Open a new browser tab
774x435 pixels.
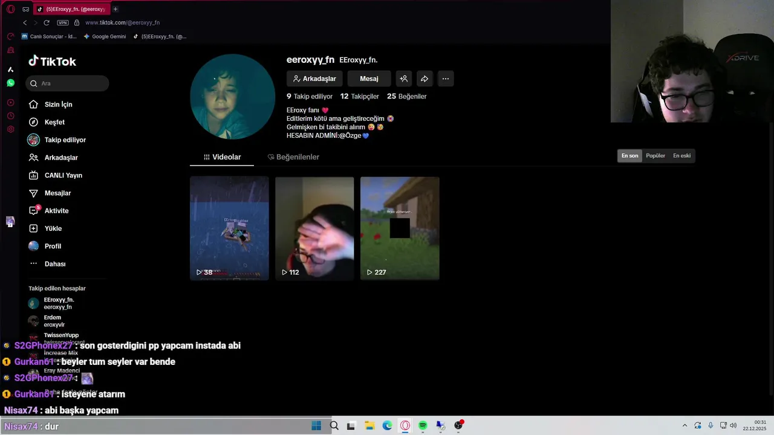(x=115, y=9)
